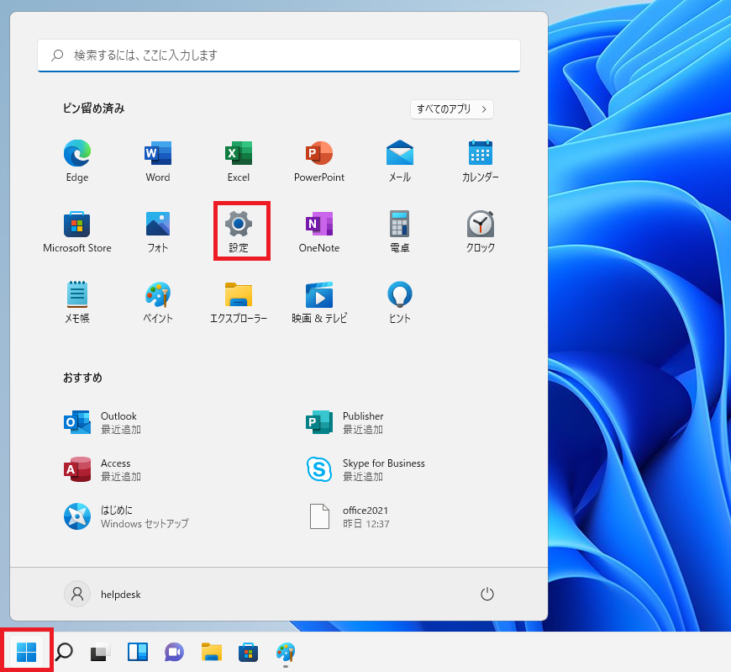Open the ヒント tips app
The width and height of the screenshot is (731, 672).
point(400,303)
